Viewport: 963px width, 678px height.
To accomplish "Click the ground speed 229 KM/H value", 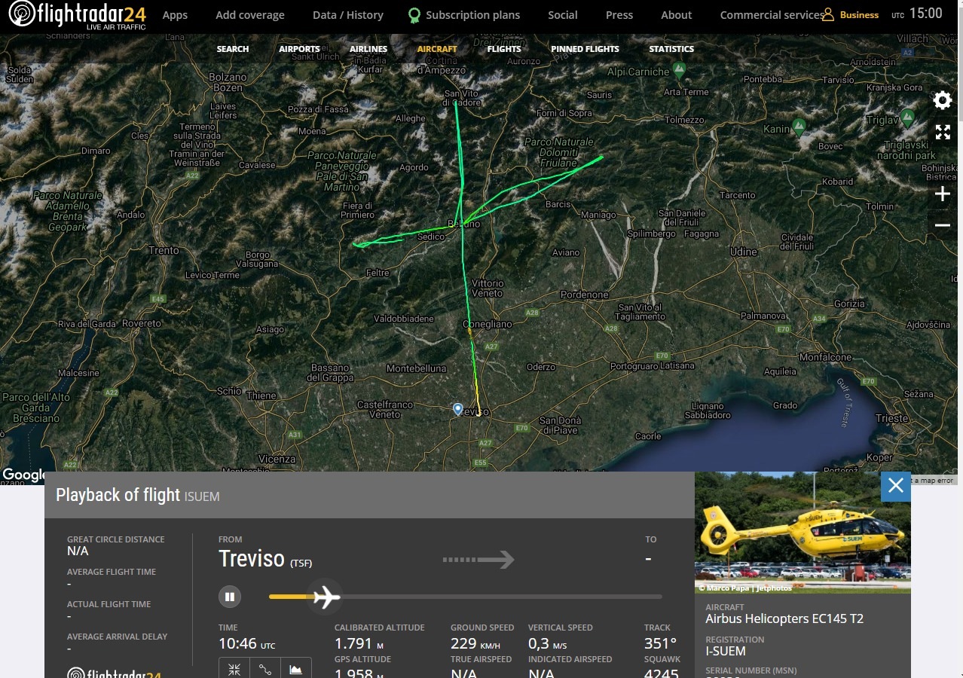I will pyautogui.click(x=475, y=643).
